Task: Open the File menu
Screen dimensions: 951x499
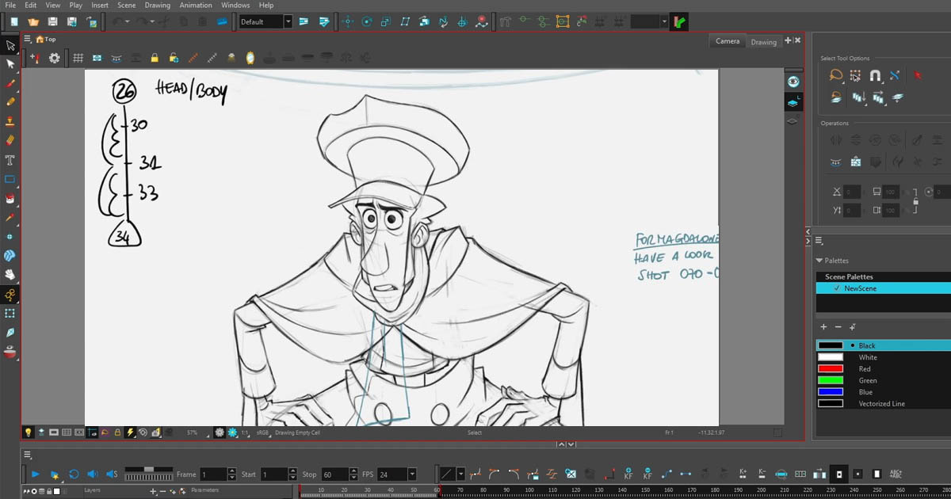Action: click(10, 5)
